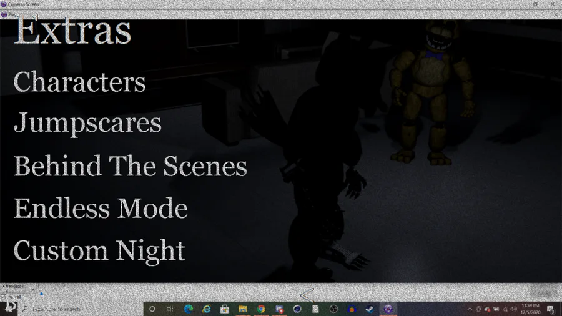Open the Jumpscares gallery
Screen dimensions: 562x316
pyautogui.click(x=87, y=124)
